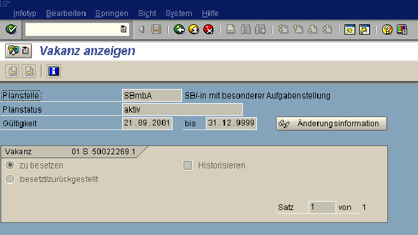Click the SAP menu icon in title corner
The height and width of the screenshot is (235, 418).
(5, 3)
